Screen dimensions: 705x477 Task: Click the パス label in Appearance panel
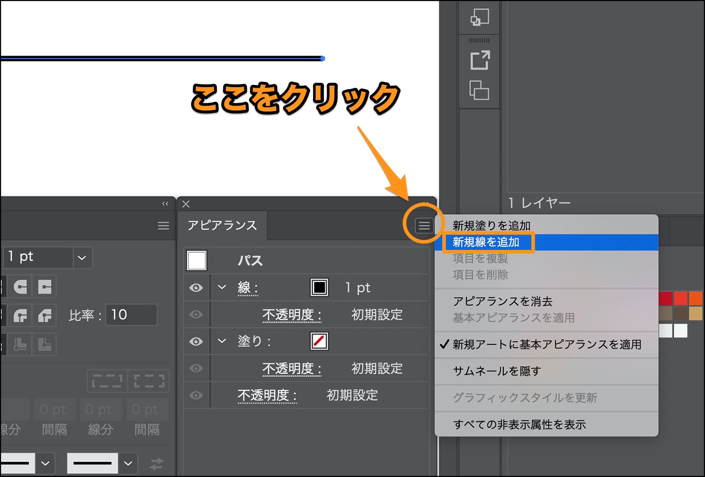click(250, 260)
